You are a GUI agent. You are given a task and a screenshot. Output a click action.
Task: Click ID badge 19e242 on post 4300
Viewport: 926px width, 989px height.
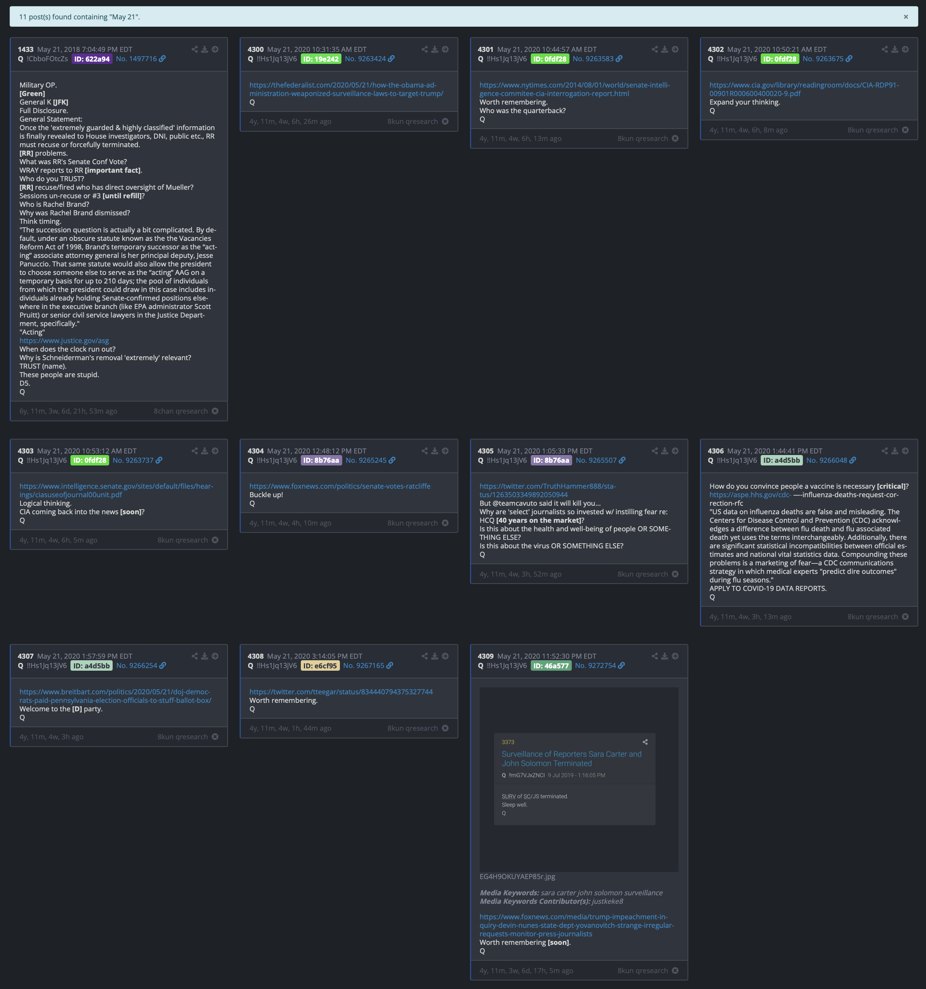(321, 59)
